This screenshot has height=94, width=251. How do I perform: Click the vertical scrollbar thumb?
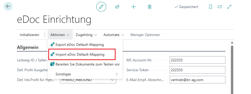232,70
